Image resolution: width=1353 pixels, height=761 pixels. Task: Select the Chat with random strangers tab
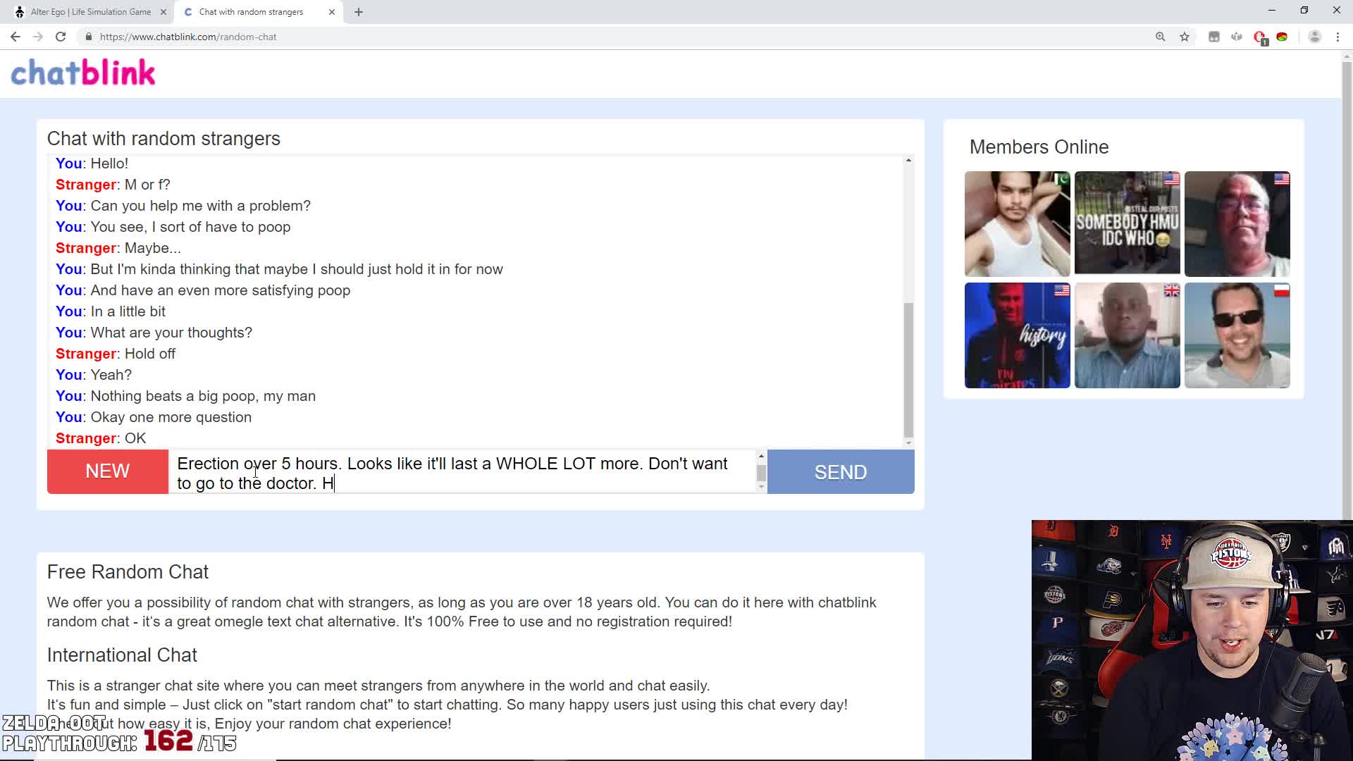pyautogui.click(x=251, y=12)
